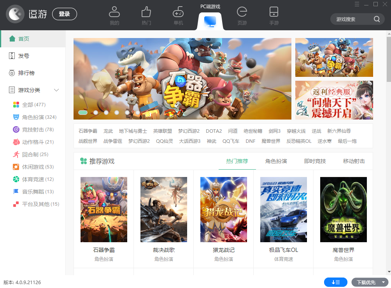Switch to the 即时竞技 tab

(x=315, y=161)
